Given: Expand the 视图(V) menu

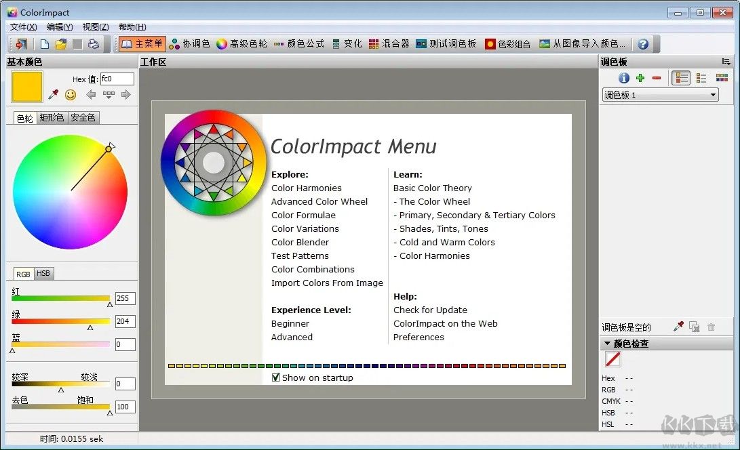Looking at the screenshot, I should pyautogui.click(x=95, y=27).
